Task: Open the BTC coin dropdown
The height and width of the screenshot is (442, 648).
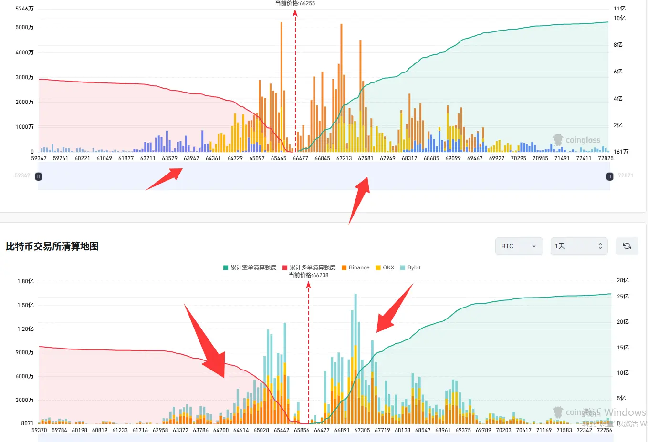Action: pos(519,246)
